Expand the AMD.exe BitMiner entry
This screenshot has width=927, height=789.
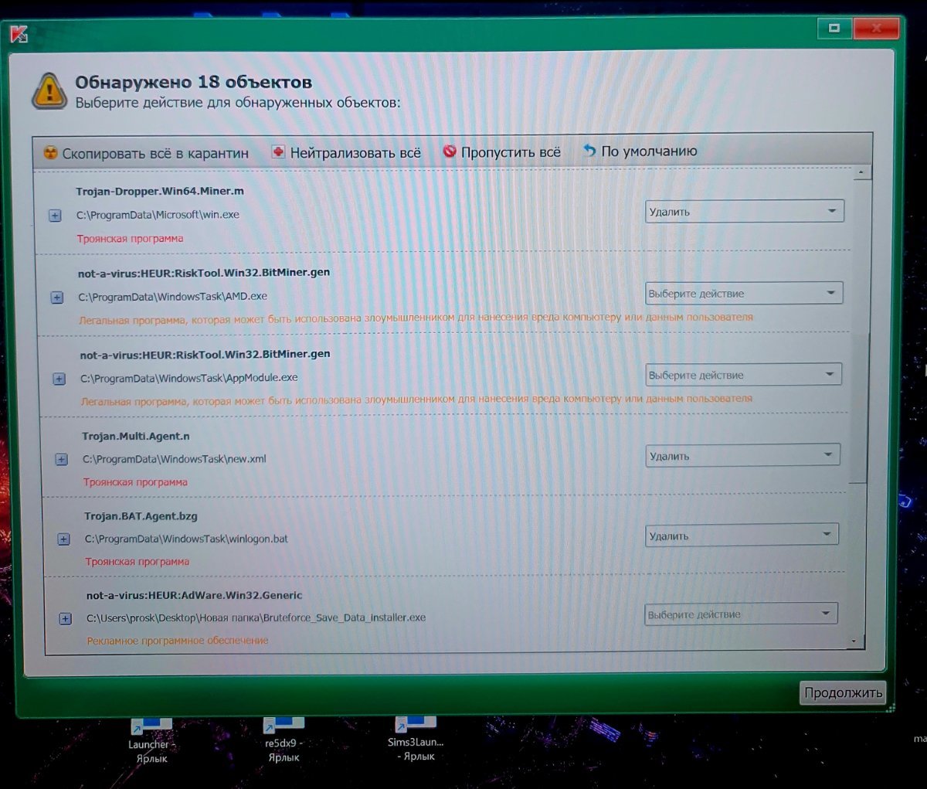click(x=57, y=298)
